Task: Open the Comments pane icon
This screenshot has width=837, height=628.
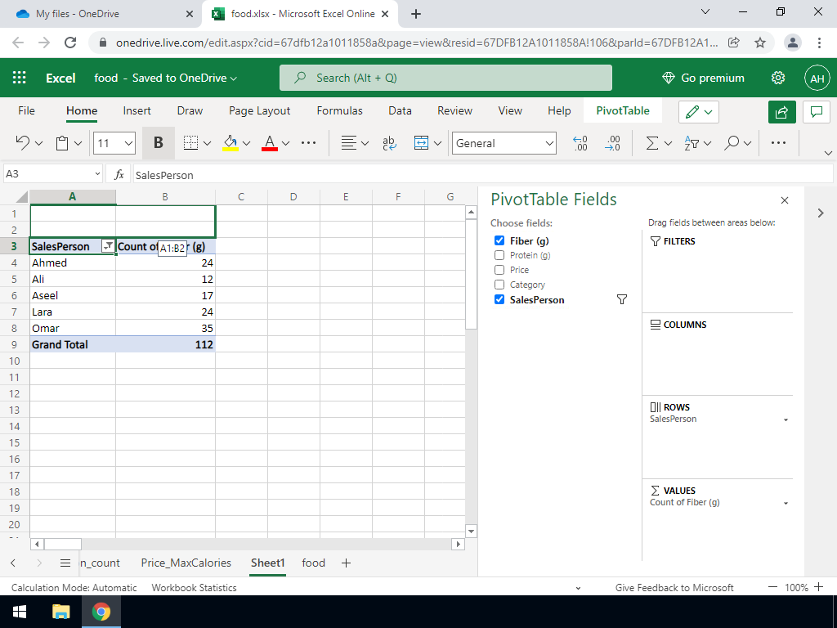Action: coord(817,111)
